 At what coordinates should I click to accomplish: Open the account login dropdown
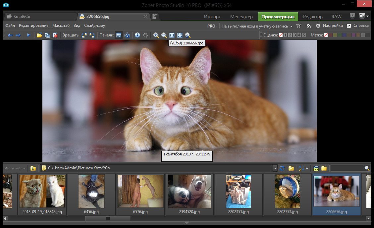pyautogui.click(x=257, y=26)
